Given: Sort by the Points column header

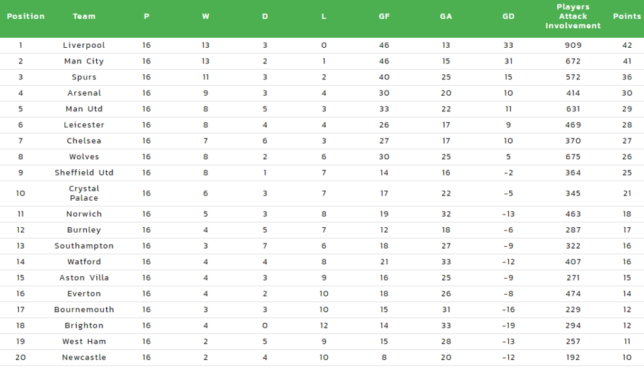Looking at the screenshot, I should [627, 16].
